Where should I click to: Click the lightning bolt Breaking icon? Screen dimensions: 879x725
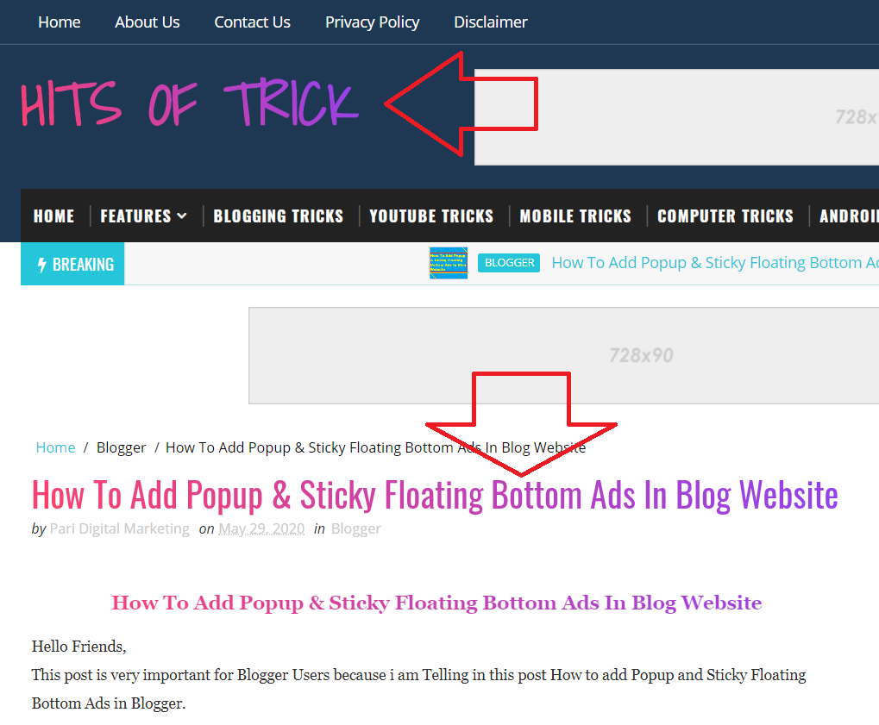[41, 265]
